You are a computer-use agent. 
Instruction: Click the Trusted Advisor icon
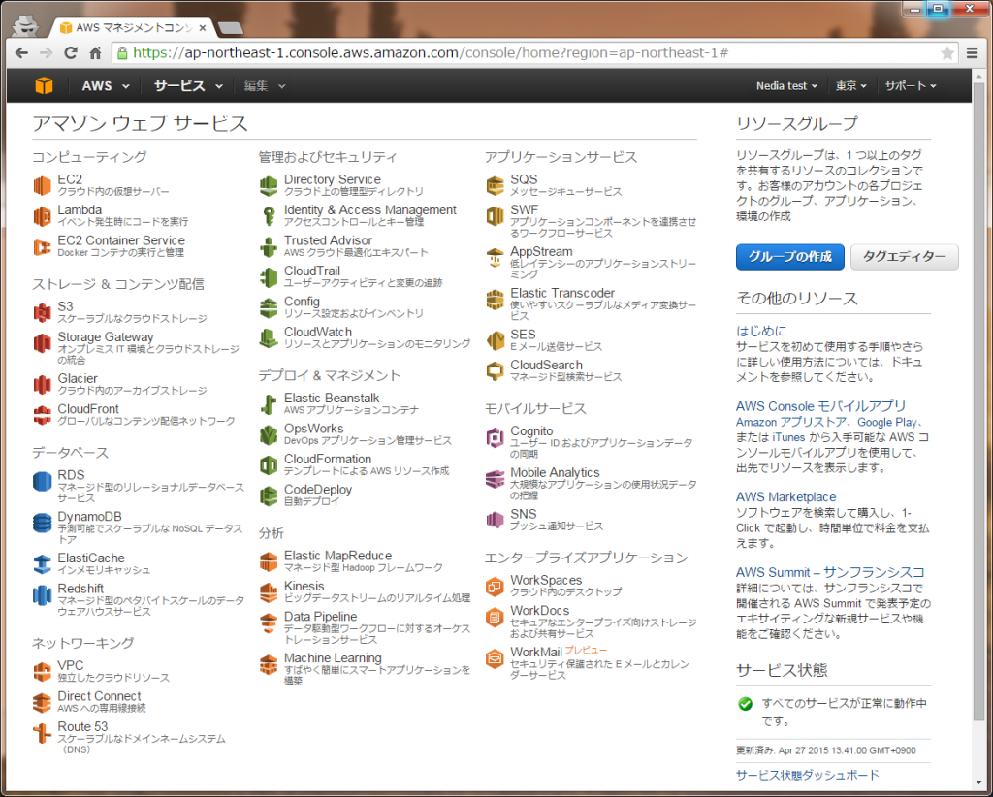(x=269, y=247)
